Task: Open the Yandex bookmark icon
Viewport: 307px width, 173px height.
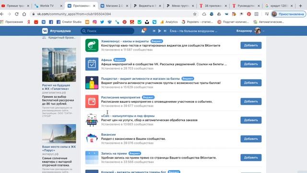Action: click(x=29, y=22)
